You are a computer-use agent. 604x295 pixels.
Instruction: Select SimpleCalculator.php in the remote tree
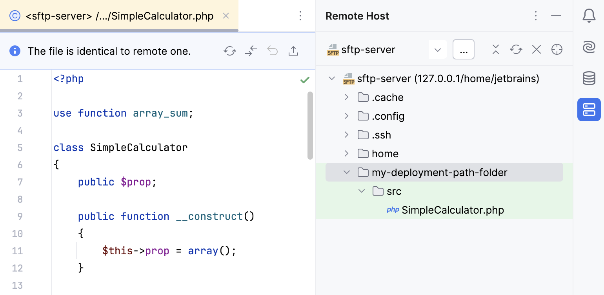[x=453, y=210]
